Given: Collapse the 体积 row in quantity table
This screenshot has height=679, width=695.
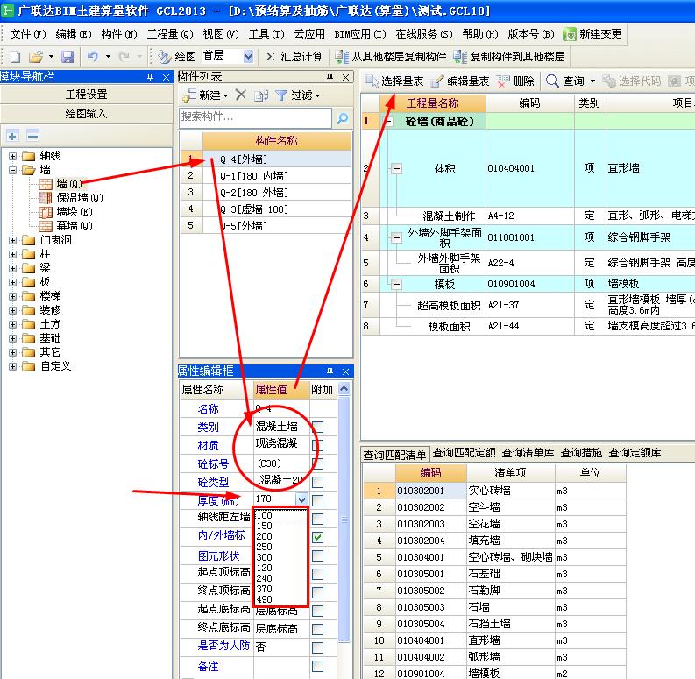Looking at the screenshot, I should pos(396,169).
